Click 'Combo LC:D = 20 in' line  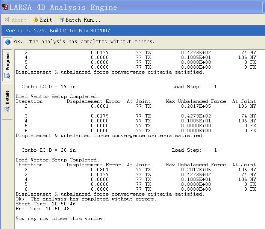pos(48,150)
